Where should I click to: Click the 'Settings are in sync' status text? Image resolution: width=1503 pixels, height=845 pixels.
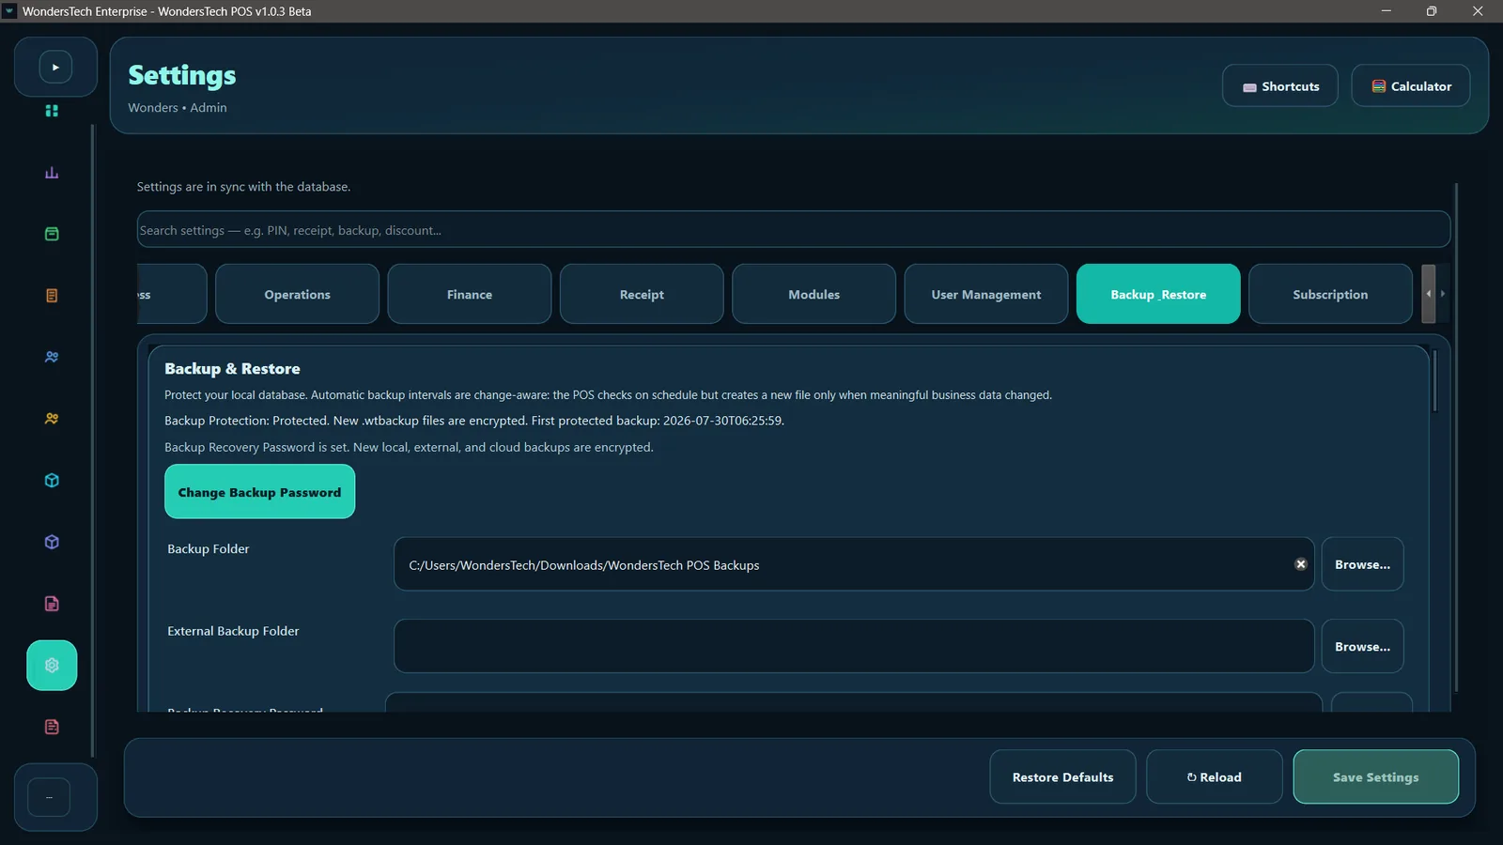click(x=243, y=187)
